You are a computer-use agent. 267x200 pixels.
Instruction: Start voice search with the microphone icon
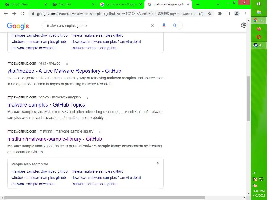[x=164, y=26]
